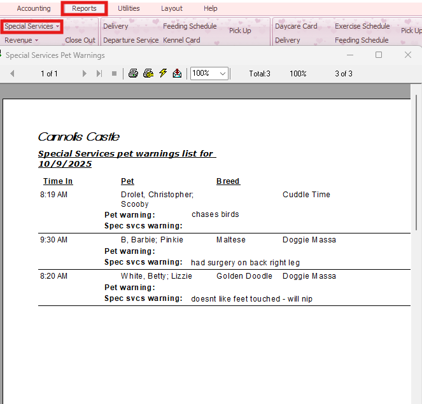Open the Printer setup icon
This screenshot has height=404, width=422.
(x=148, y=74)
